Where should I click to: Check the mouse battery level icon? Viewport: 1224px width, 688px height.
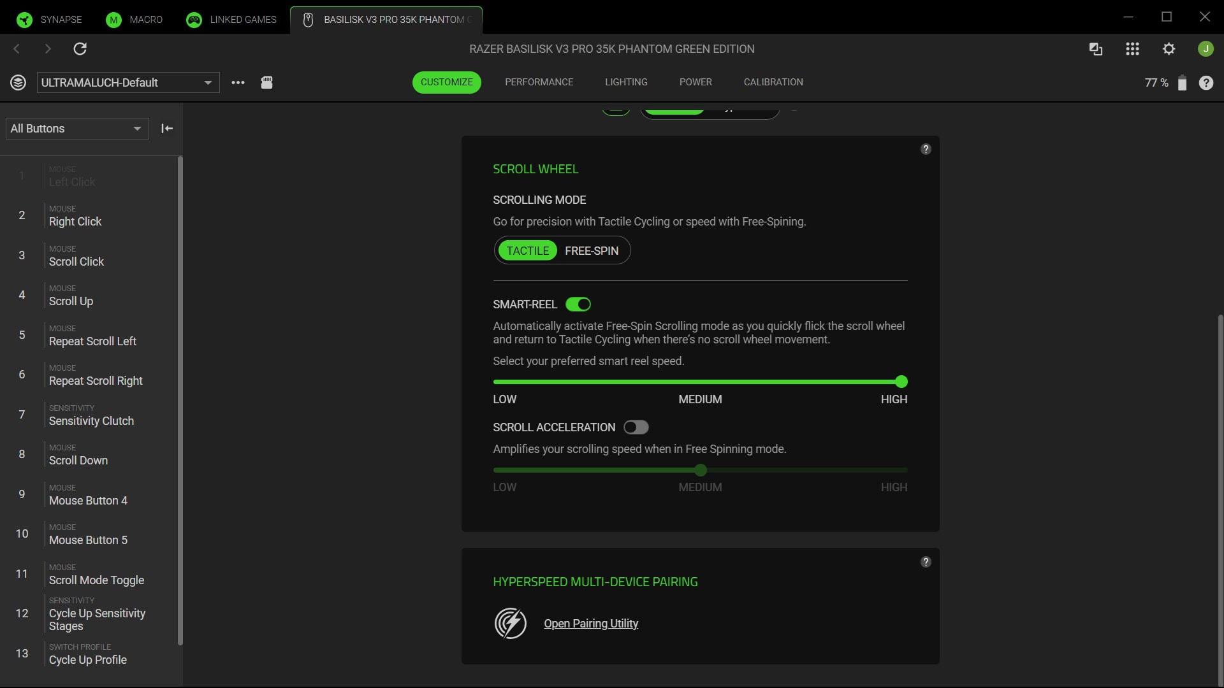[1183, 82]
